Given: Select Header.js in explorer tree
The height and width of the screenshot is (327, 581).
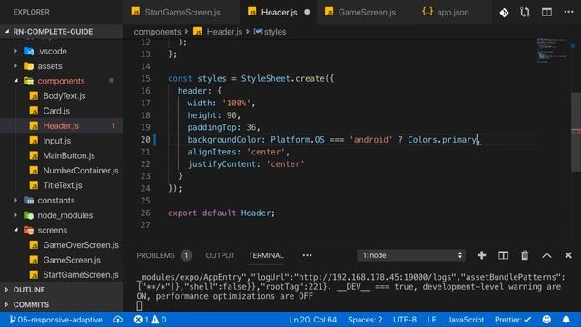Looking at the screenshot, I should pyautogui.click(x=62, y=125).
